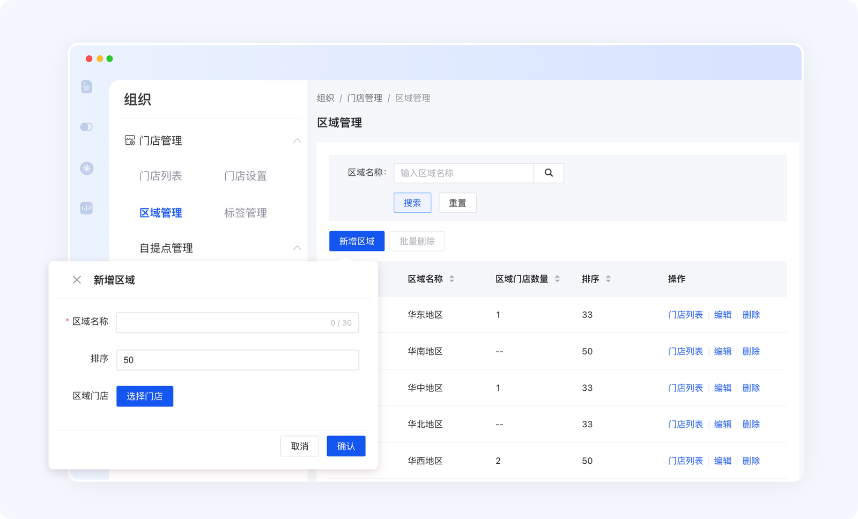Viewport: 858px width, 519px height.
Task: Click the 区域名称 input field in the dialog
Action: 238,322
